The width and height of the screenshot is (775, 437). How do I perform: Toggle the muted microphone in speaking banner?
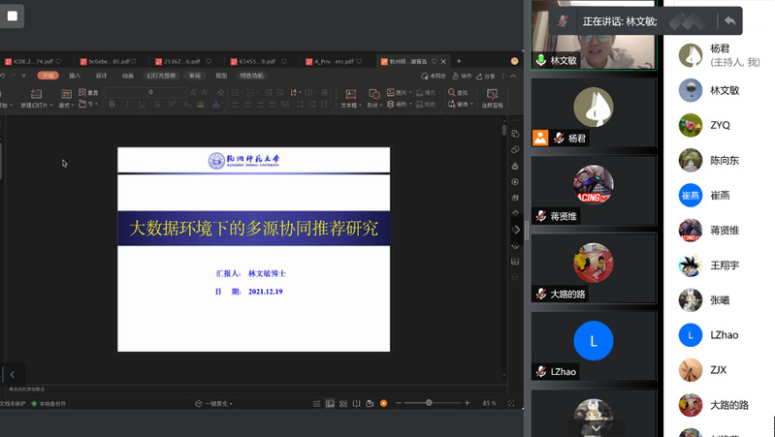[563, 20]
